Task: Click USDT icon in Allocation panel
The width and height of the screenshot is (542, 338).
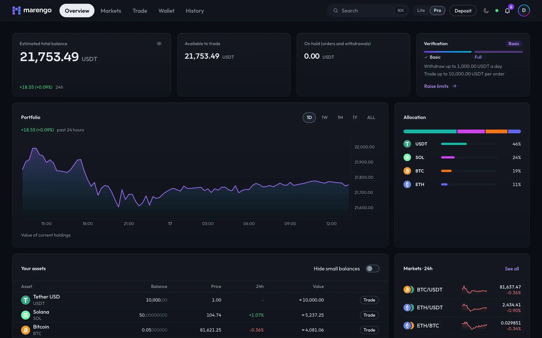Action: coord(407,144)
